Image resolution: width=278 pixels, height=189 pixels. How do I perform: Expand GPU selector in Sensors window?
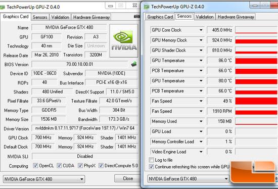pyautogui.click(x=226, y=179)
